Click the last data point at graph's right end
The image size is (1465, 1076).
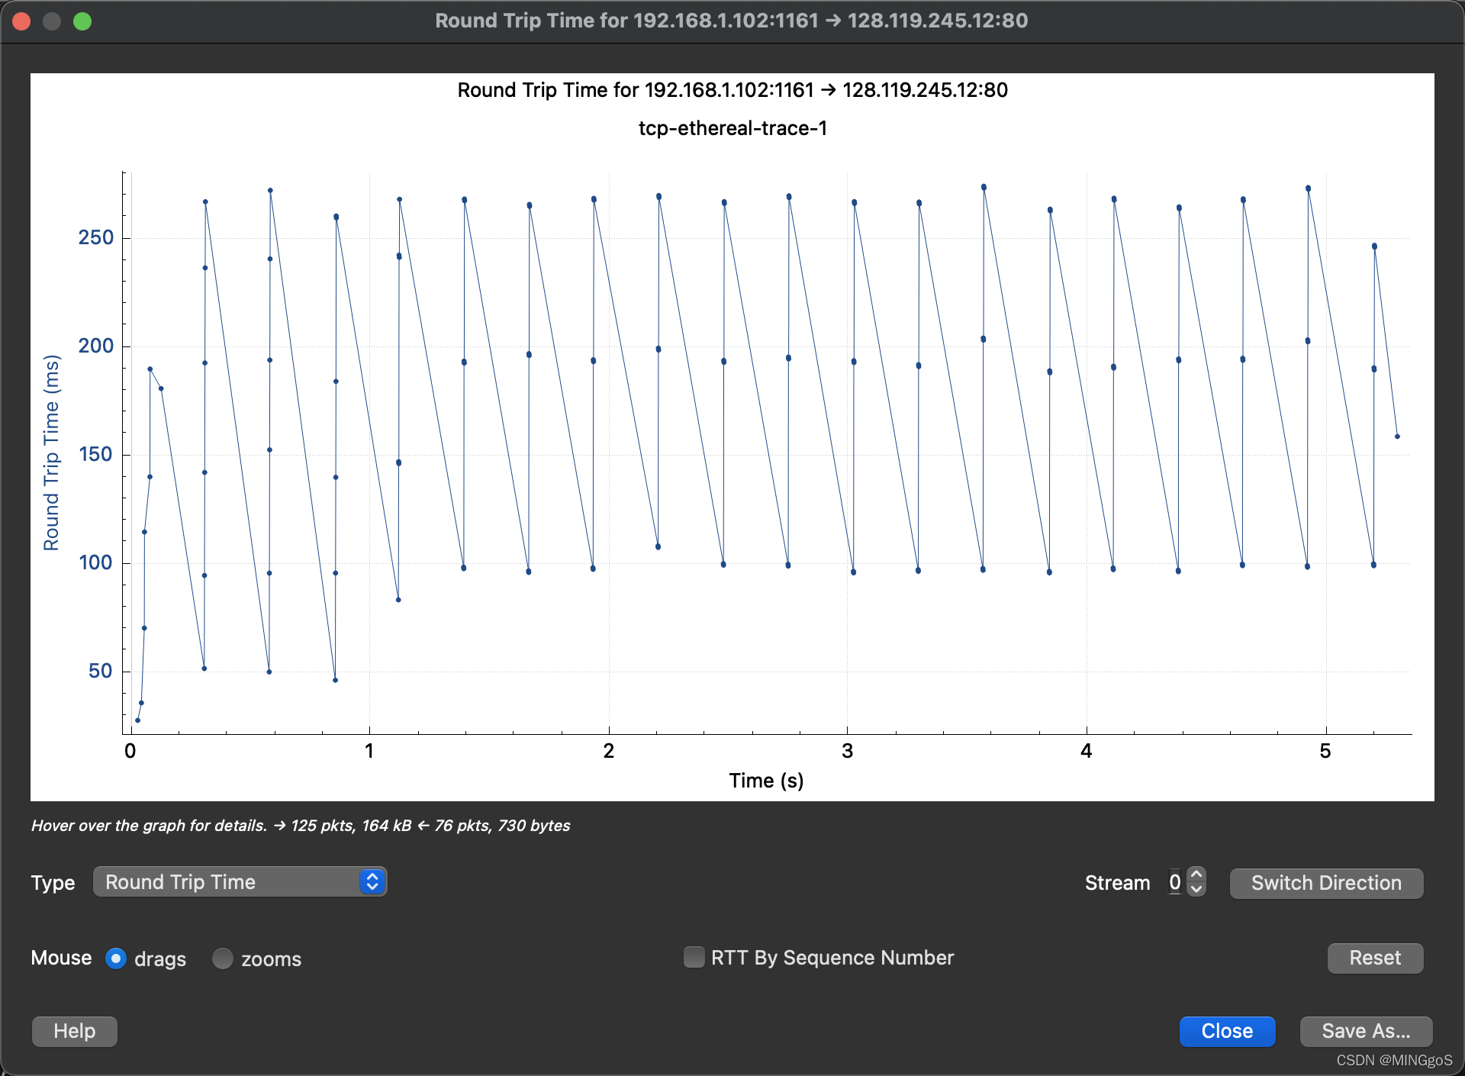[1397, 437]
